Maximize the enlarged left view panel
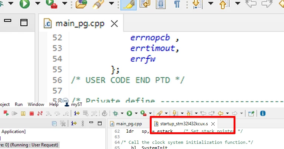Screen dimensions: 284x149 pos(24,23)
